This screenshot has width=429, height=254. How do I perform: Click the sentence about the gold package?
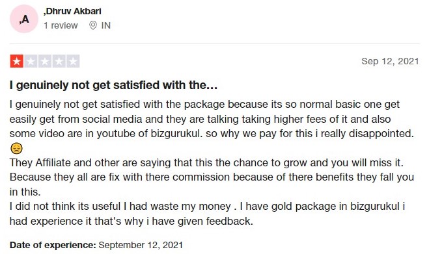[207, 214]
